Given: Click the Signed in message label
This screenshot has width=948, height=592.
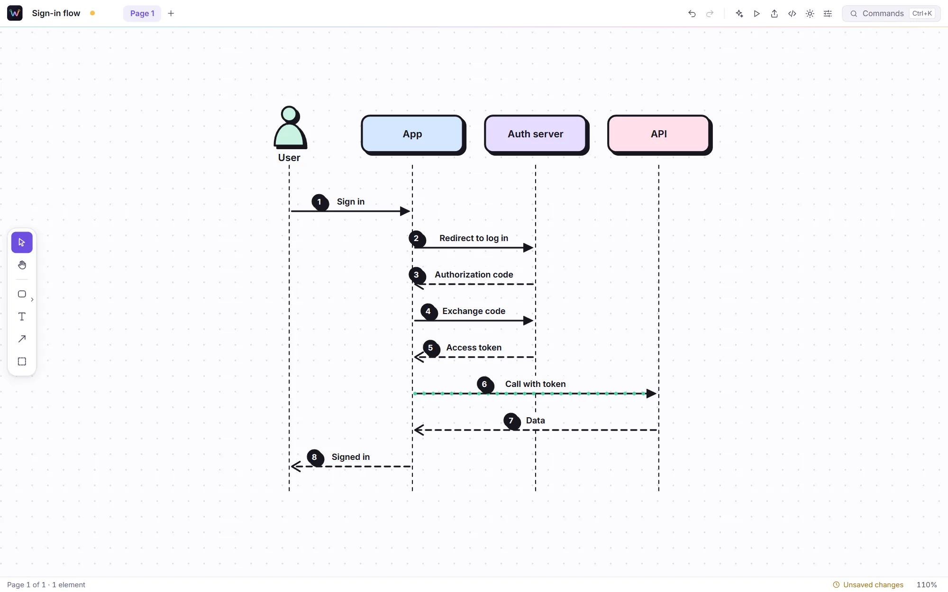Looking at the screenshot, I should pyautogui.click(x=351, y=457).
